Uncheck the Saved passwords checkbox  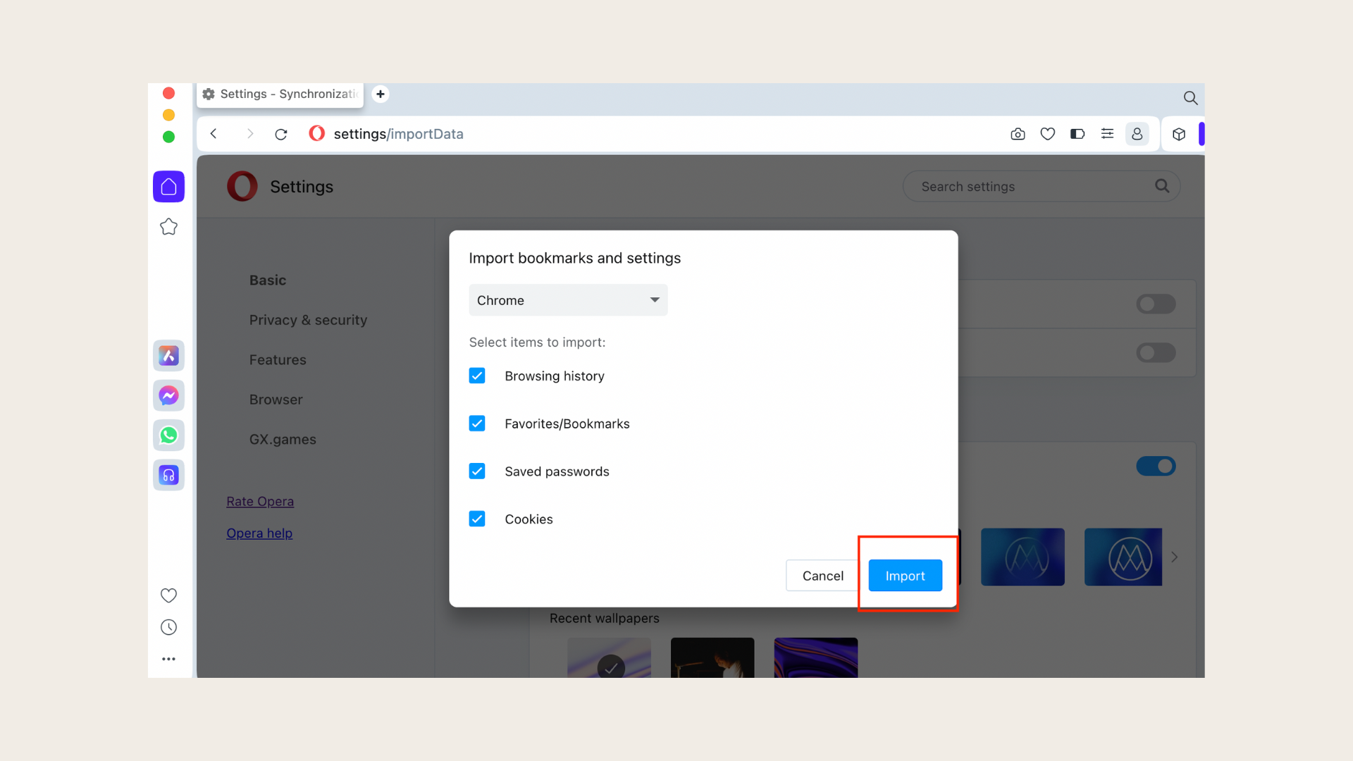(x=477, y=471)
